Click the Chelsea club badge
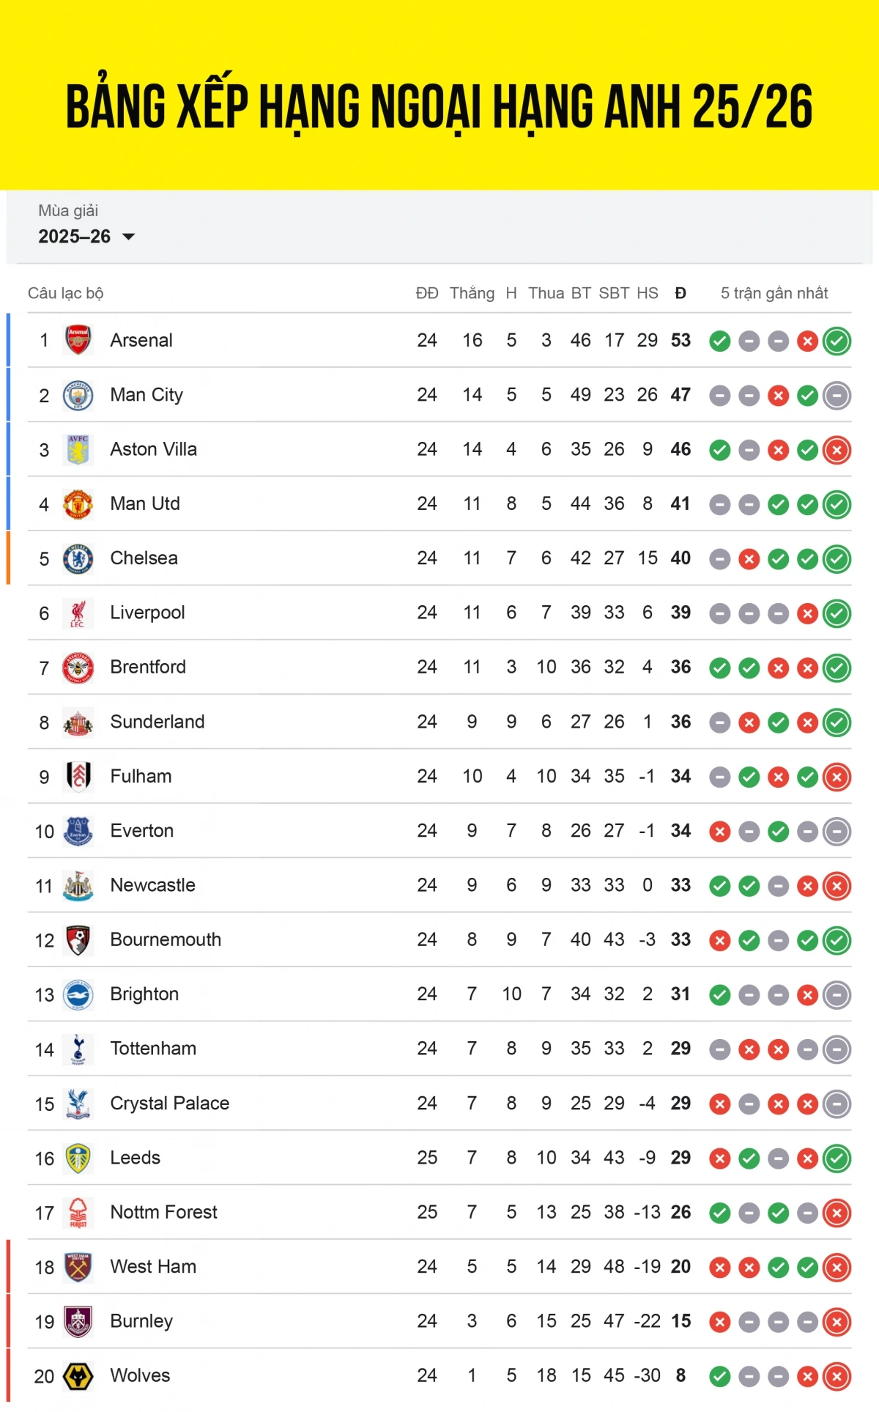This screenshot has height=1412, width=879. (78, 558)
